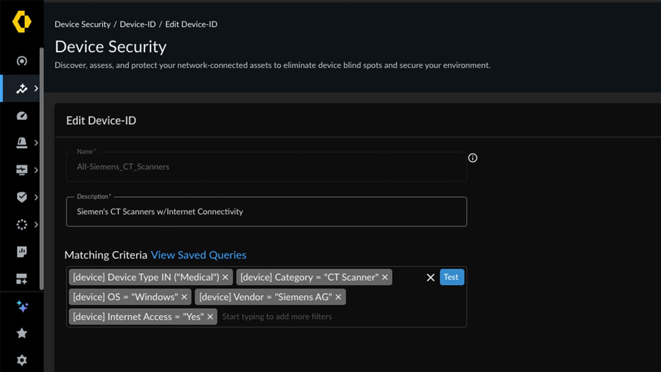The width and height of the screenshot is (661, 372).
Task: Go to Device-ID breadcrumb
Action: 138,24
